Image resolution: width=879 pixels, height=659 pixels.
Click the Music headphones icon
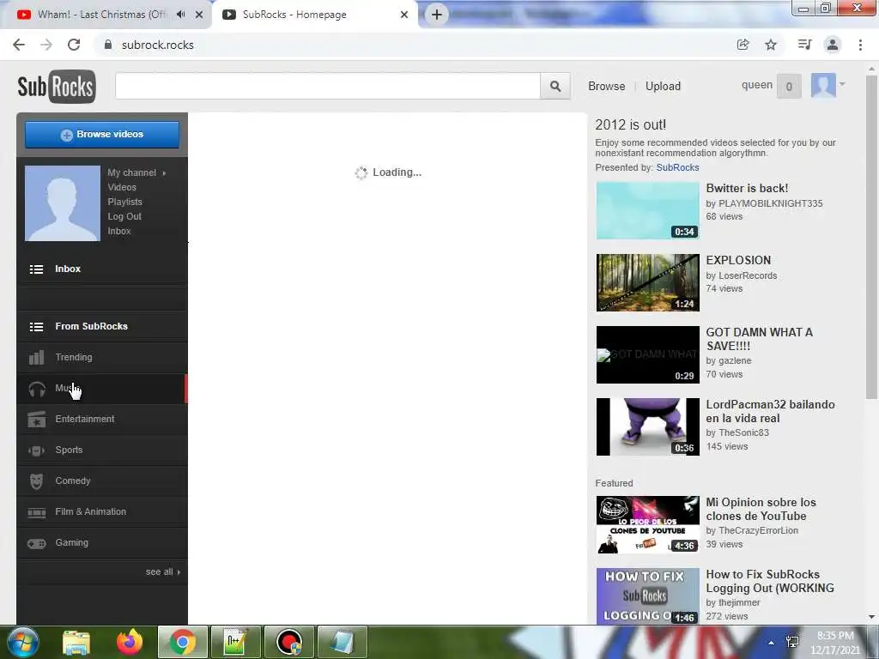37,389
